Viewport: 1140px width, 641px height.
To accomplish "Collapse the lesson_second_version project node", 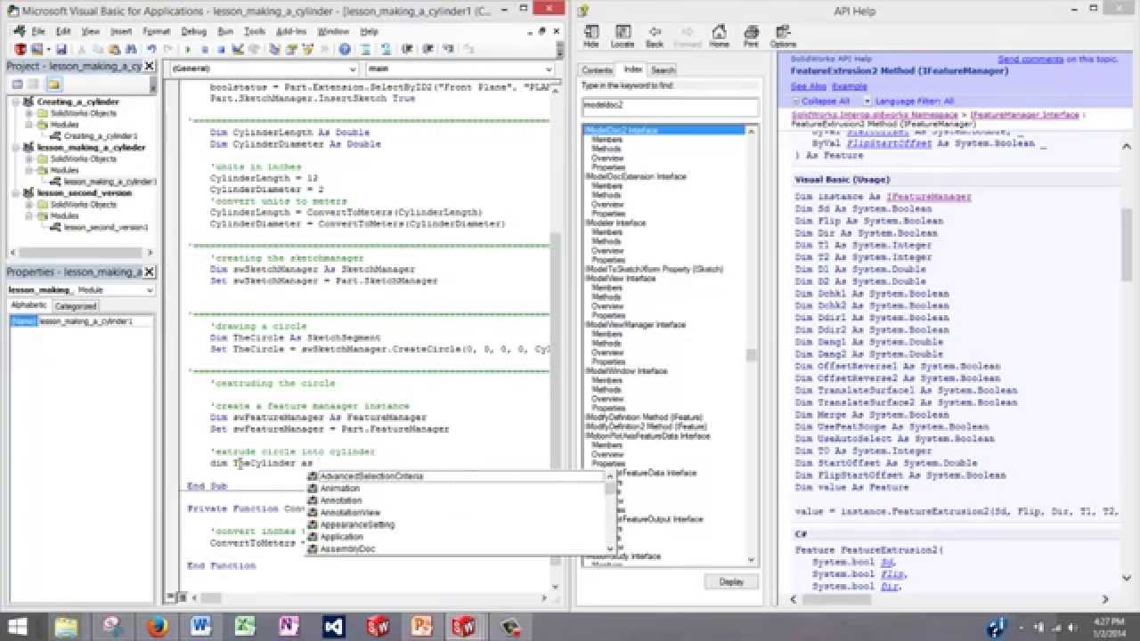I will pos(17,193).
